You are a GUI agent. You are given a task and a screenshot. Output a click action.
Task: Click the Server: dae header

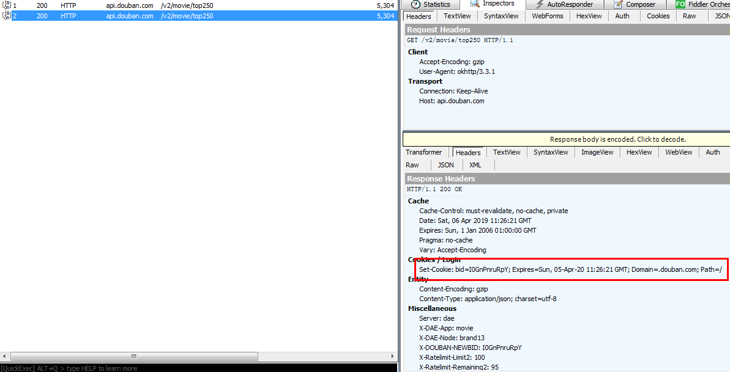coord(437,318)
